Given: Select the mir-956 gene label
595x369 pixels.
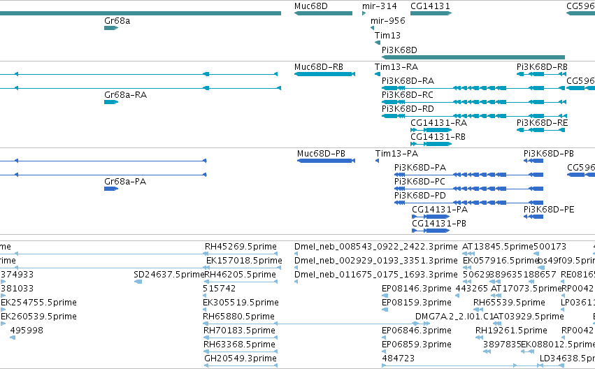Looking at the screenshot, I should click(x=388, y=21).
